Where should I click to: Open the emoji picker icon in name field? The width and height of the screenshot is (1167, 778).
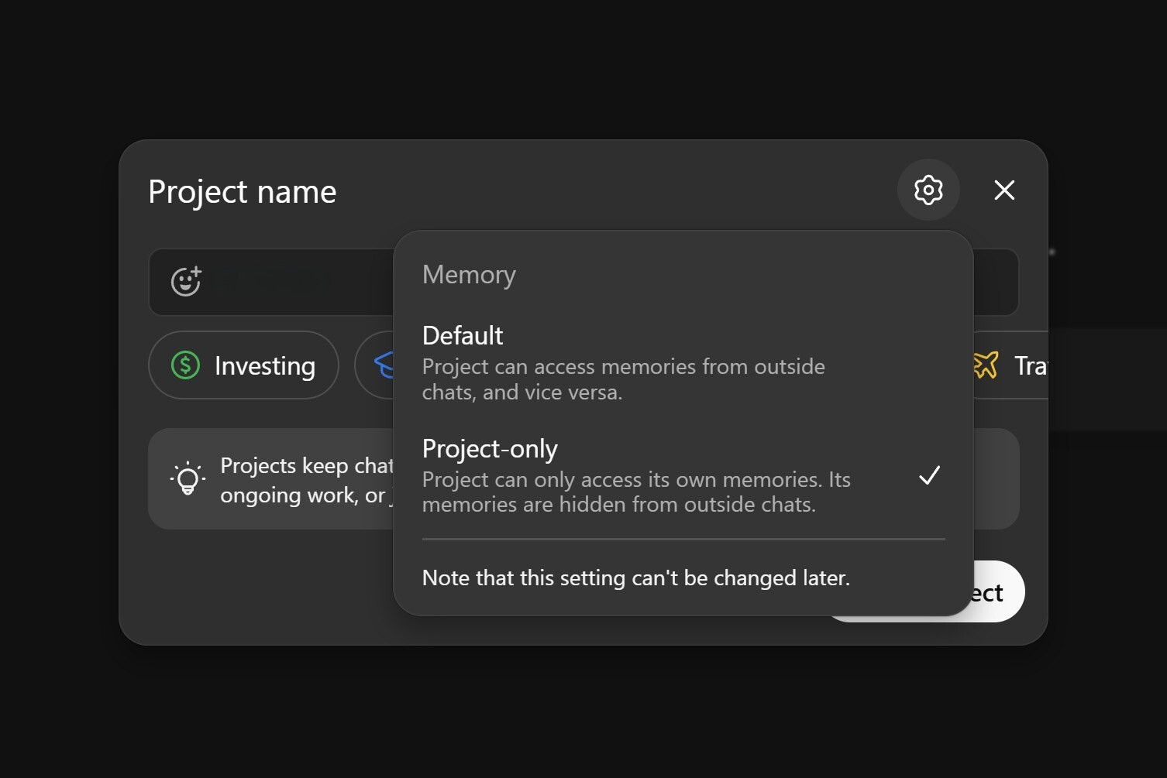tap(186, 281)
